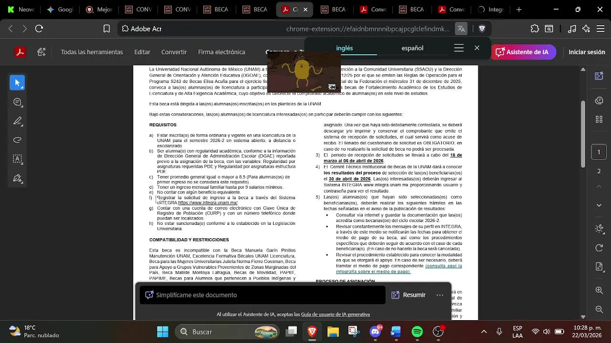The width and height of the screenshot is (611, 343).
Task: Open a new browser tab
Action: coord(519,10)
